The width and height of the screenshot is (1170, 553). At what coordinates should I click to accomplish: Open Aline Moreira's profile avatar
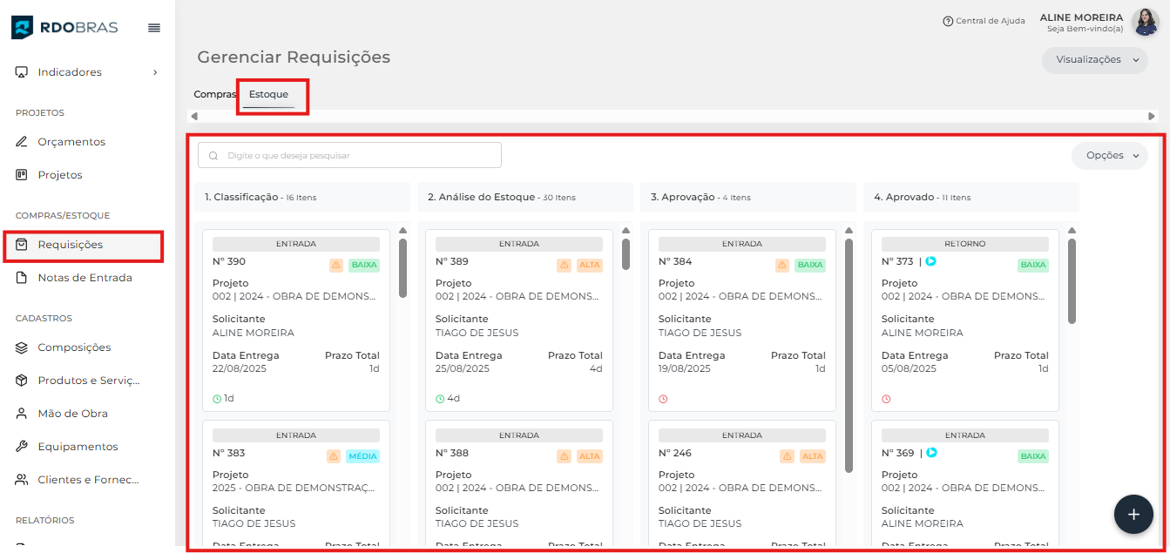coord(1145,22)
